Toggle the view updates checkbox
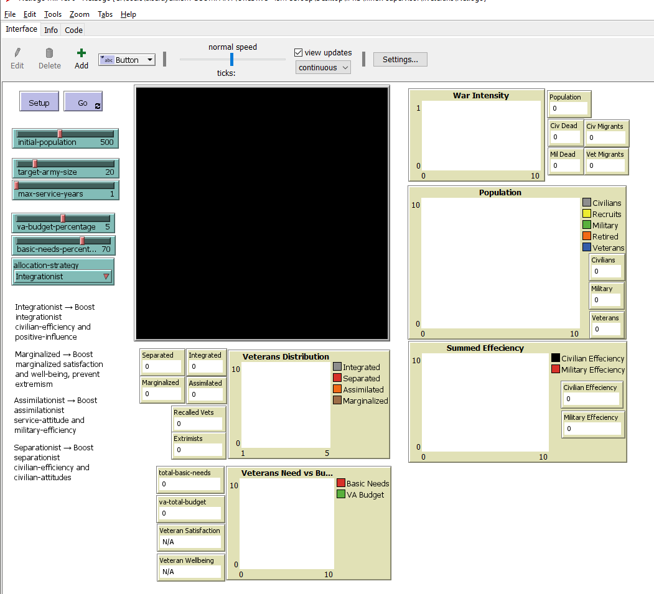The image size is (654, 594). [x=298, y=53]
